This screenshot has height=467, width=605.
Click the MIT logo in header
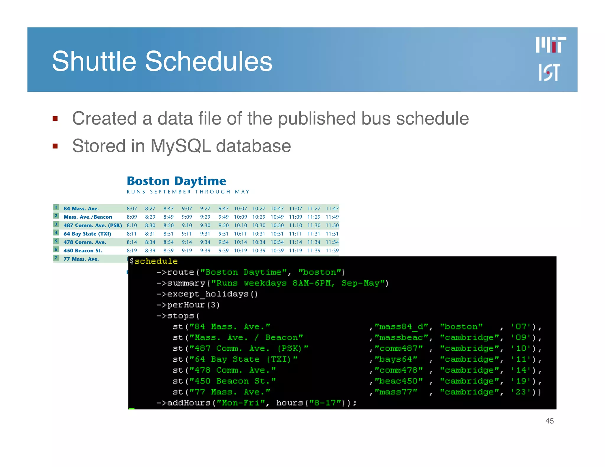pos(551,45)
